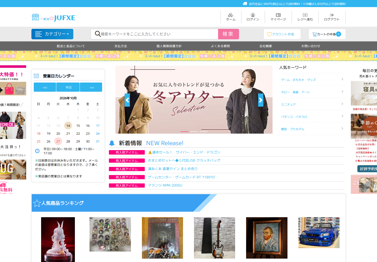Go to next calendar month
Screen dimensions: 377x262
tap(91, 87)
